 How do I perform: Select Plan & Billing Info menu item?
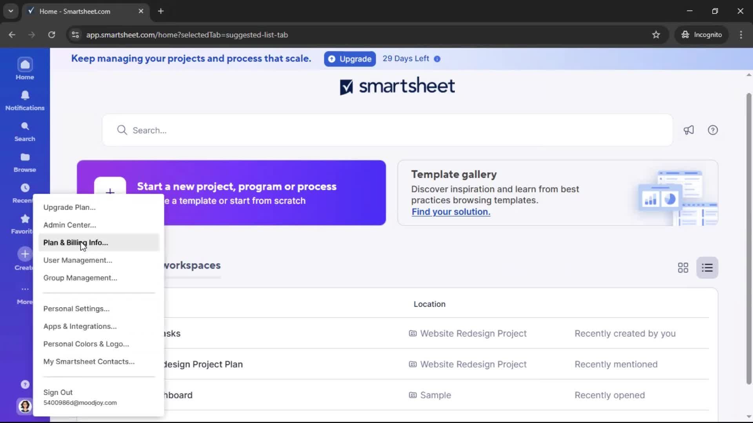[x=76, y=242]
